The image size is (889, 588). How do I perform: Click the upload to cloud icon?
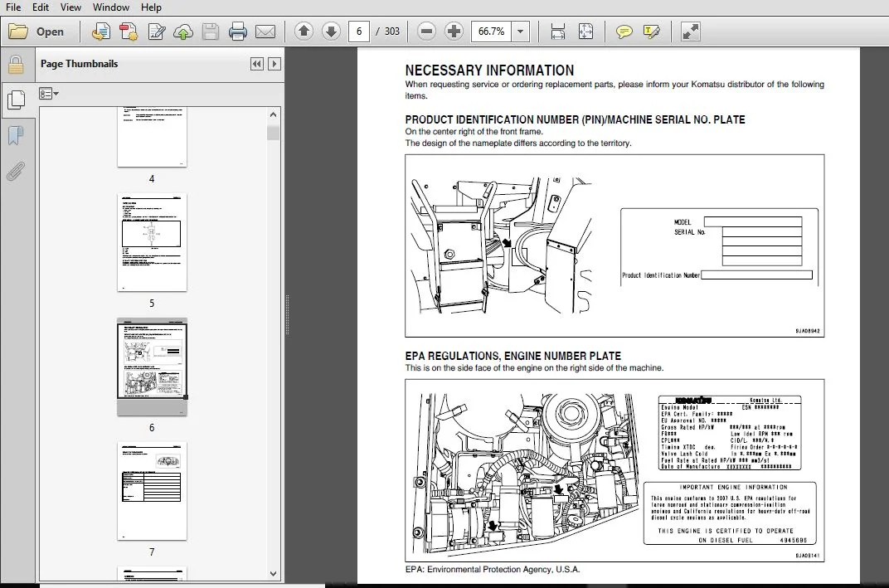tap(183, 32)
